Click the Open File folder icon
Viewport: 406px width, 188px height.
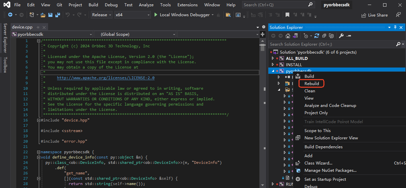(43, 15)
